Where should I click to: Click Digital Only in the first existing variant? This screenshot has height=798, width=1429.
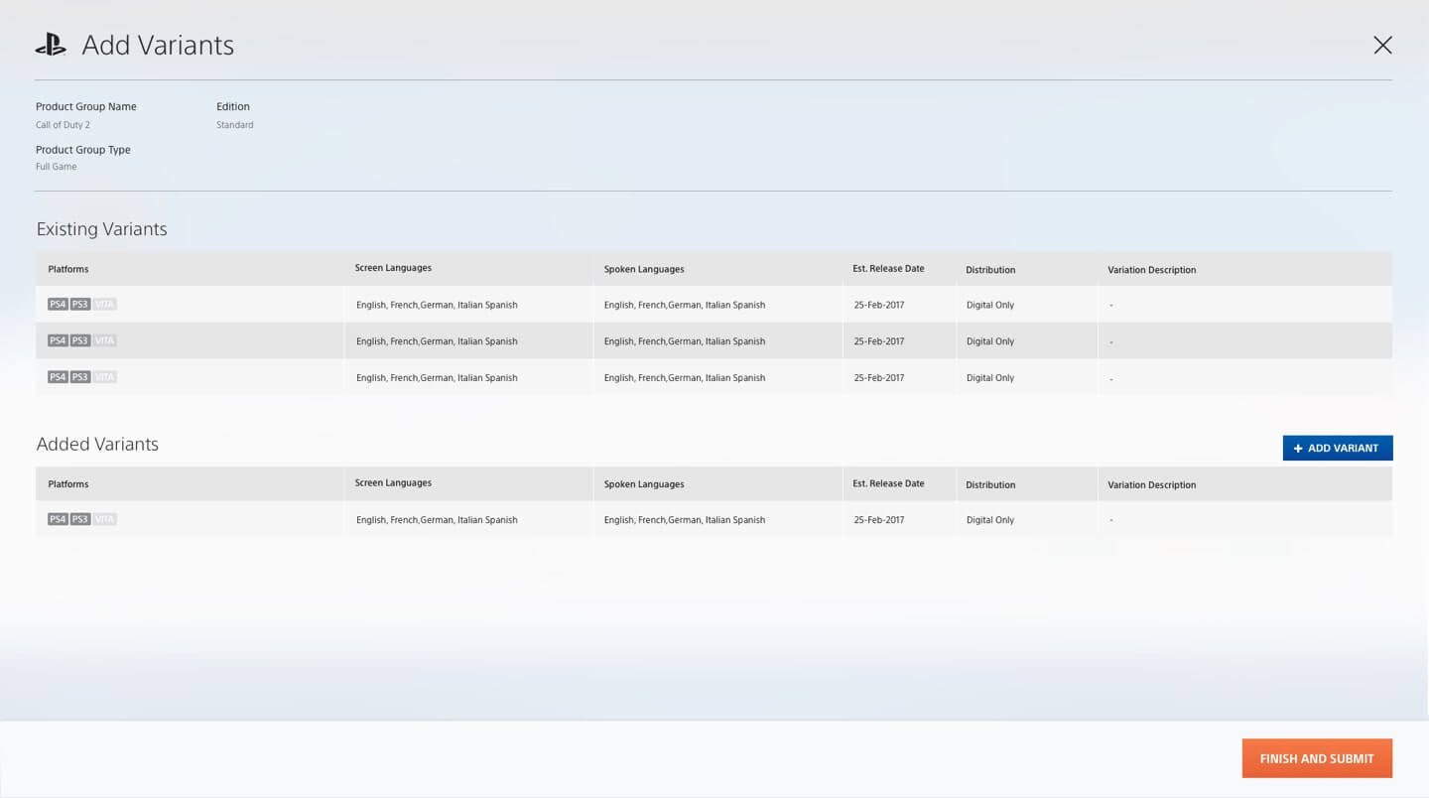[990, 305]
